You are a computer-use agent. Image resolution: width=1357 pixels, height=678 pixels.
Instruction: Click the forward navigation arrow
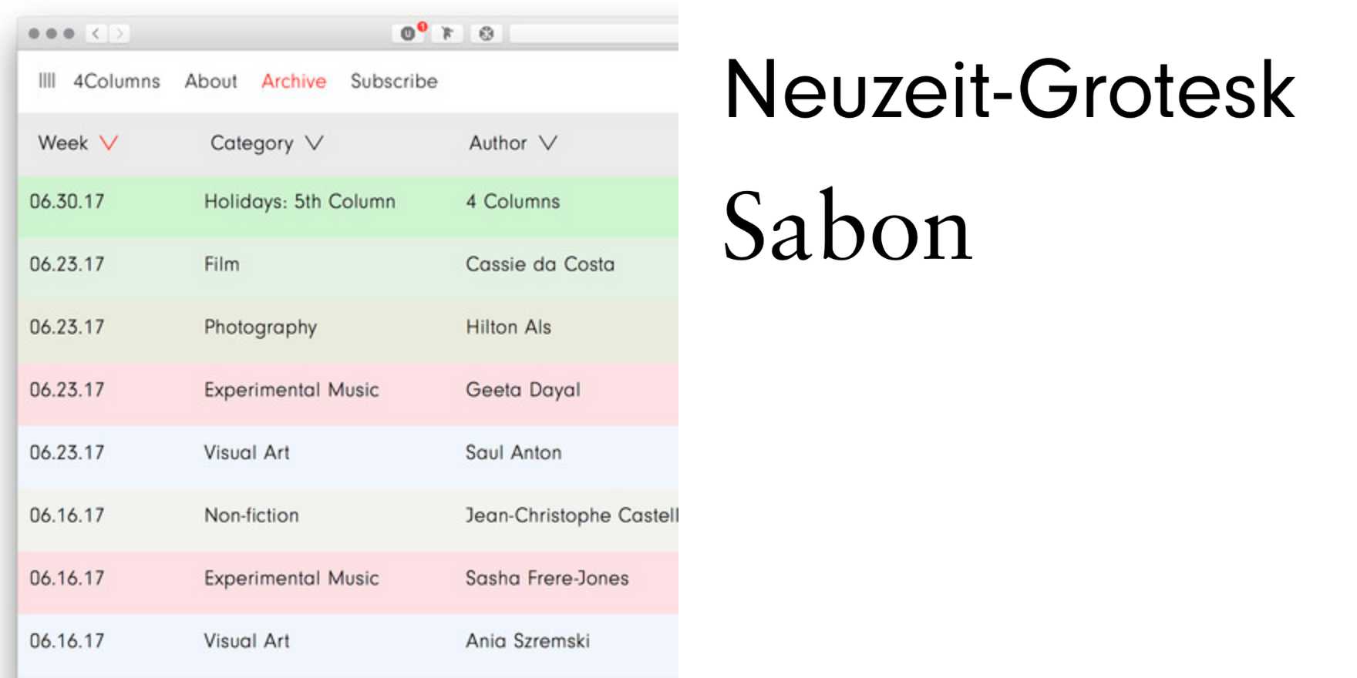point(120,33)
